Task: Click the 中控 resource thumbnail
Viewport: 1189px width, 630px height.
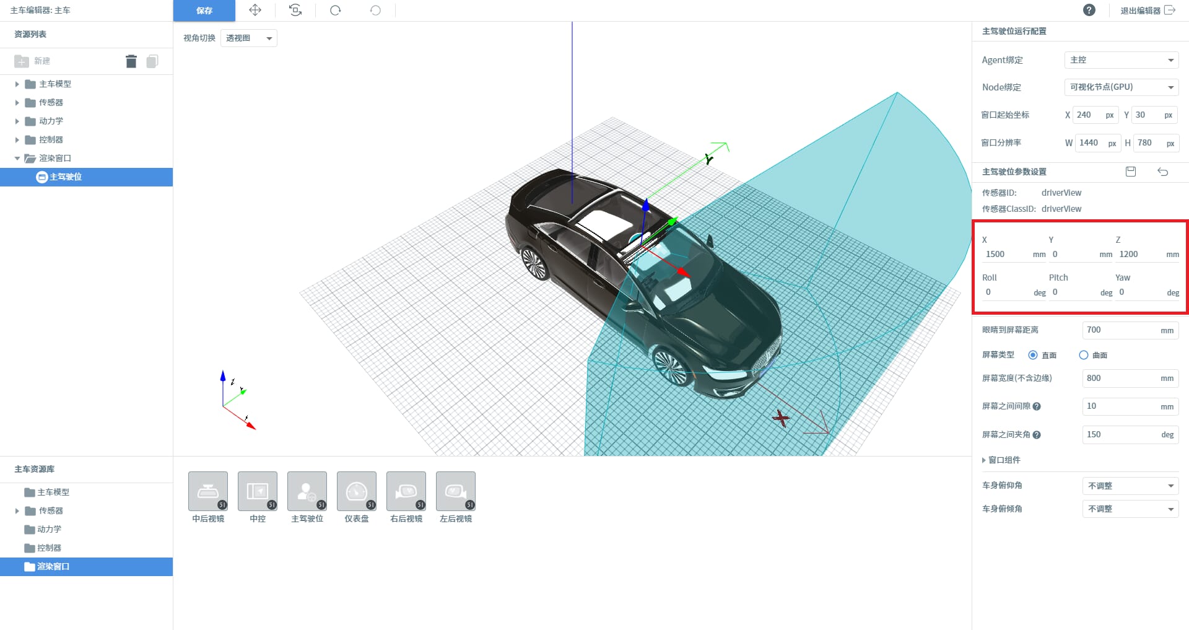Action: coord(258,491)
